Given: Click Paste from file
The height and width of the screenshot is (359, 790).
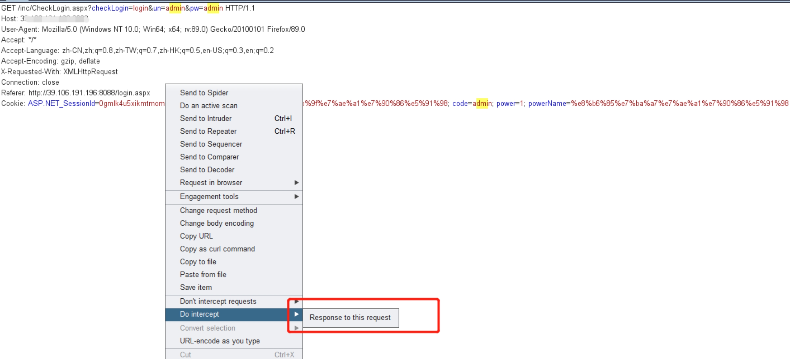Looking at the screenshot, I should pyautogui.click(x=203, y=274).
